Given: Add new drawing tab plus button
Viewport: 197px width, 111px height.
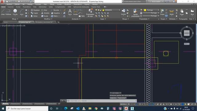Looking at the screenshot, I should click(58, 22).
